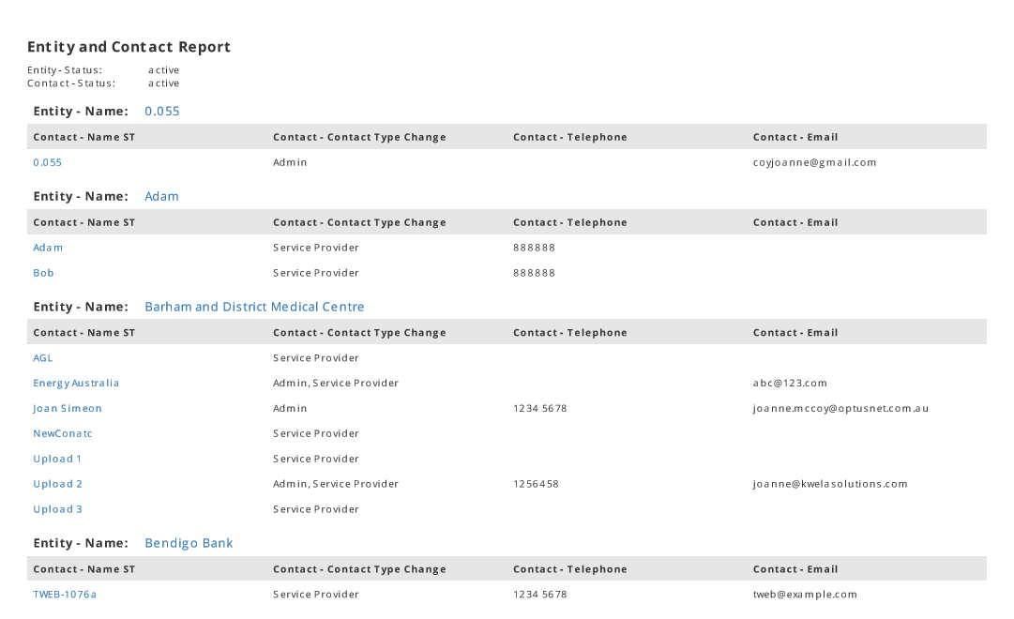
Task: Select the Adam contact link
Action: point(48,248)
